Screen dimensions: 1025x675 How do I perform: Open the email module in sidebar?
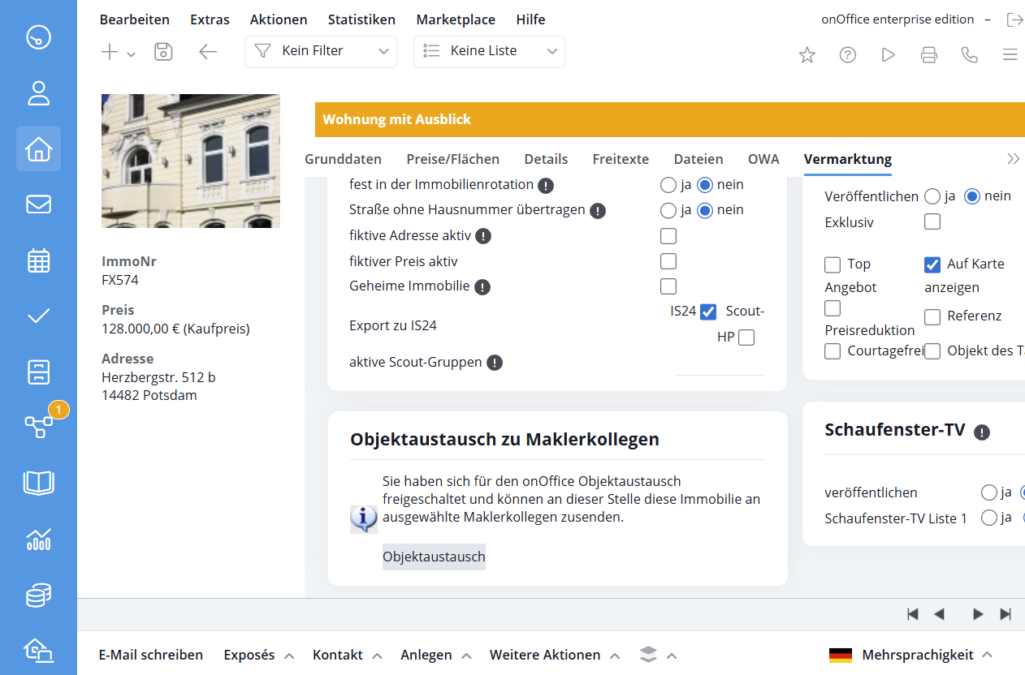(38, 204)
